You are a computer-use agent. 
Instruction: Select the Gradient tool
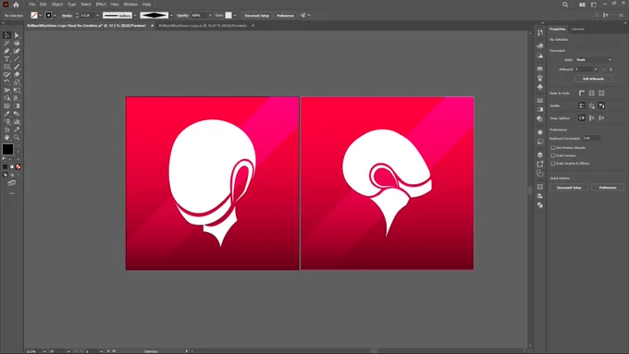coord(17,106)
